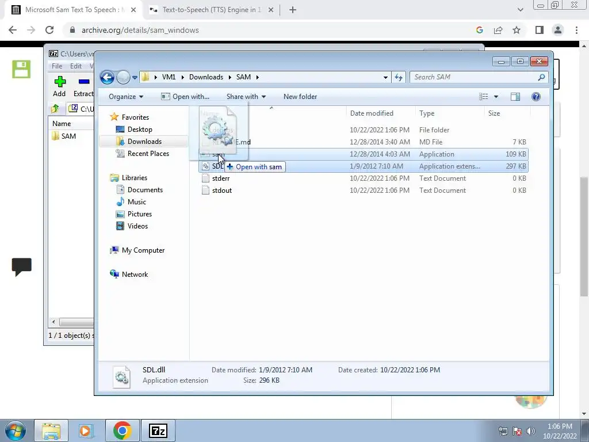Open the recent locations history dropdown arrow
Screen dimensions: 589x442
135,78
